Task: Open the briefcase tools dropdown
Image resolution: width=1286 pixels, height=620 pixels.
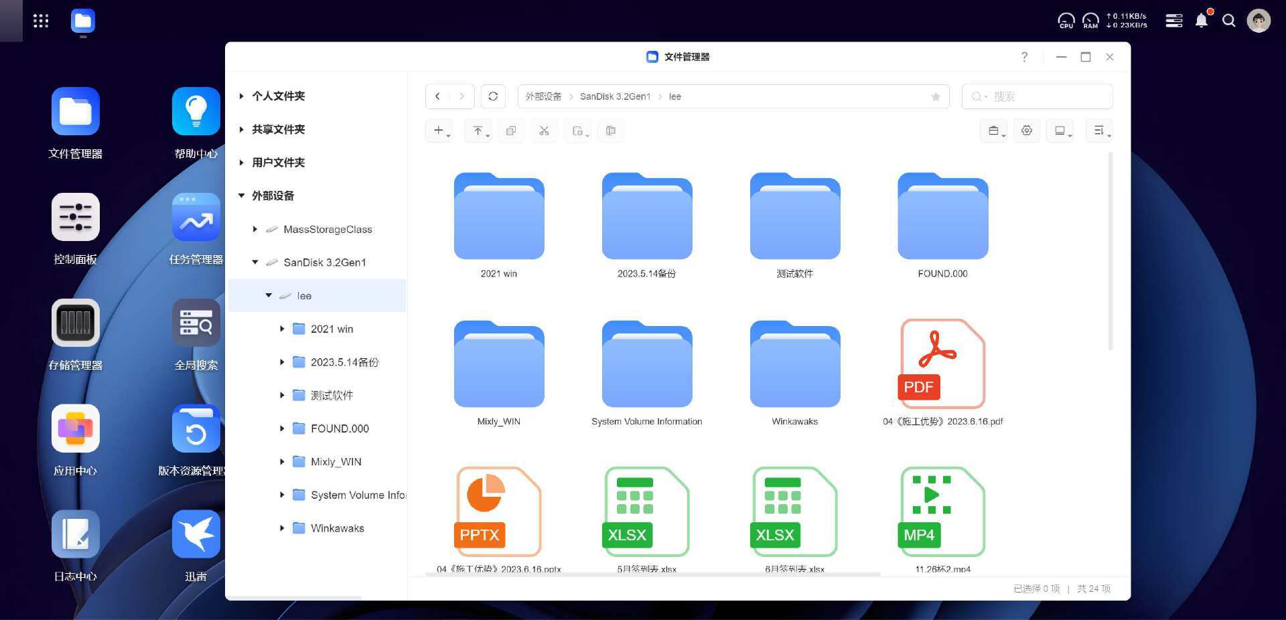Action: (x=994, y=131)
